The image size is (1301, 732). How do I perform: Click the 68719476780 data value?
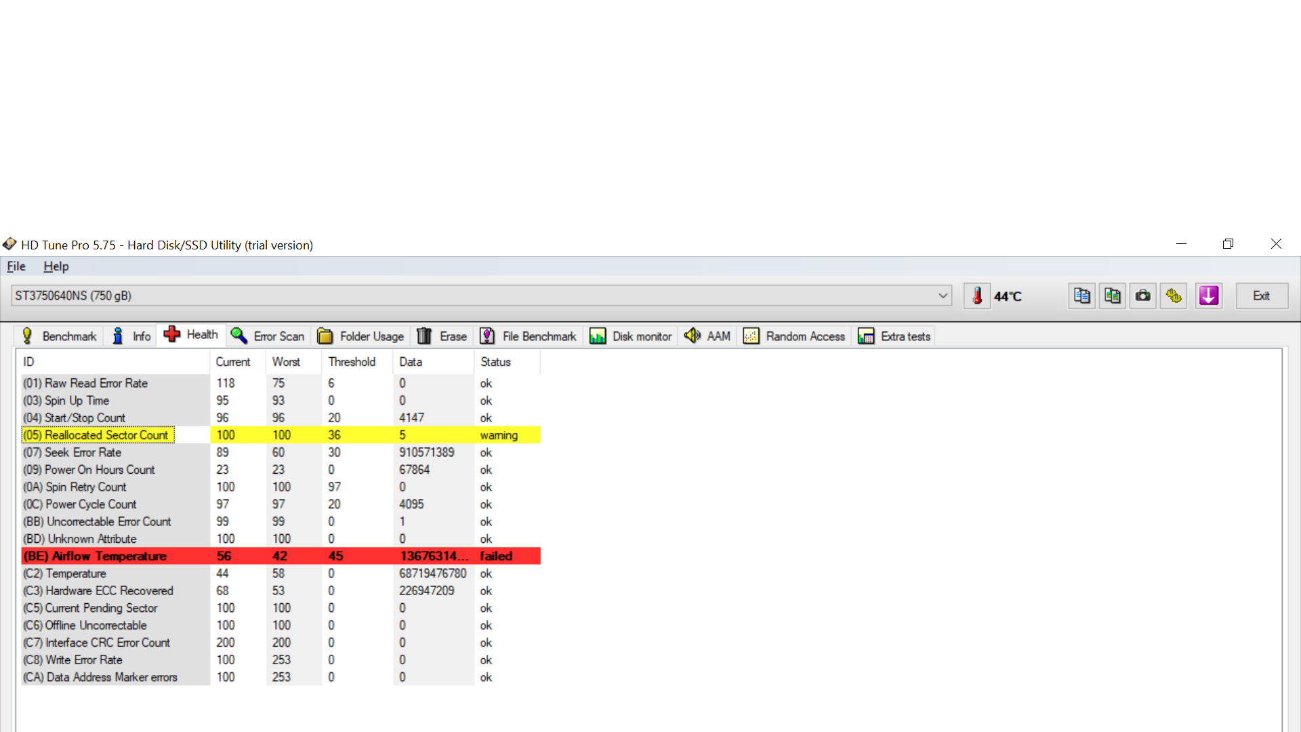click(432, 573)
